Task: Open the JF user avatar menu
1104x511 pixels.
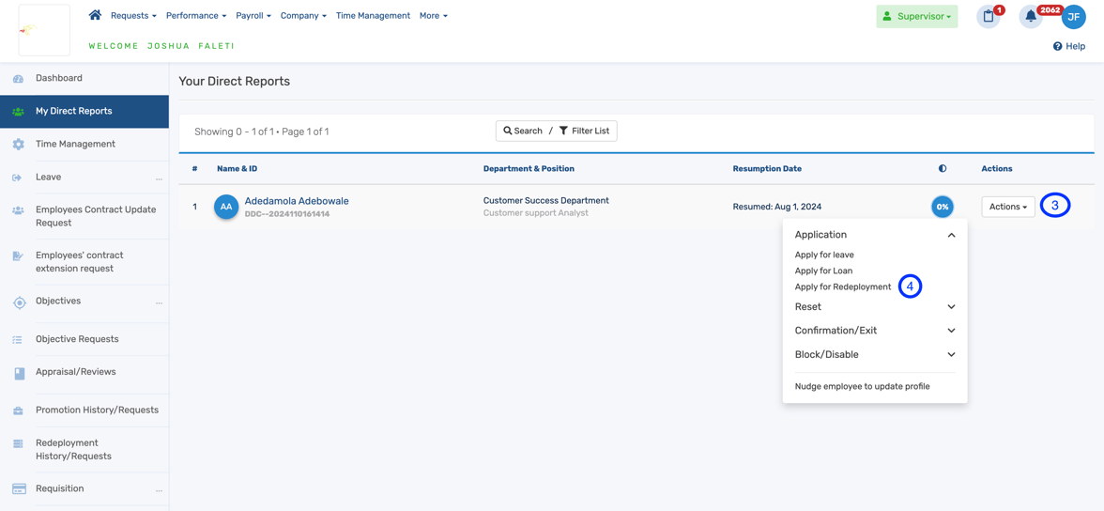Action: 1073,17
